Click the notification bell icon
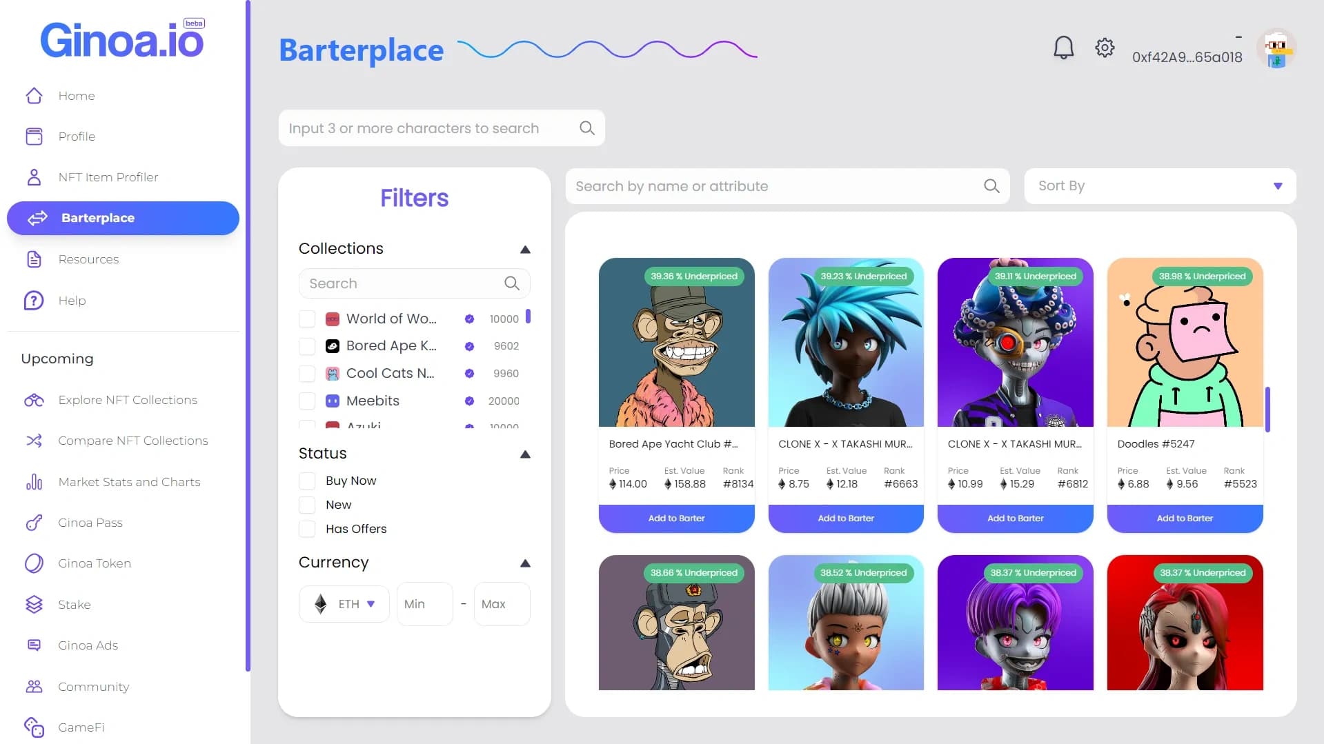The height and width of the screenshot is (744, 1324). [1063, 48]
